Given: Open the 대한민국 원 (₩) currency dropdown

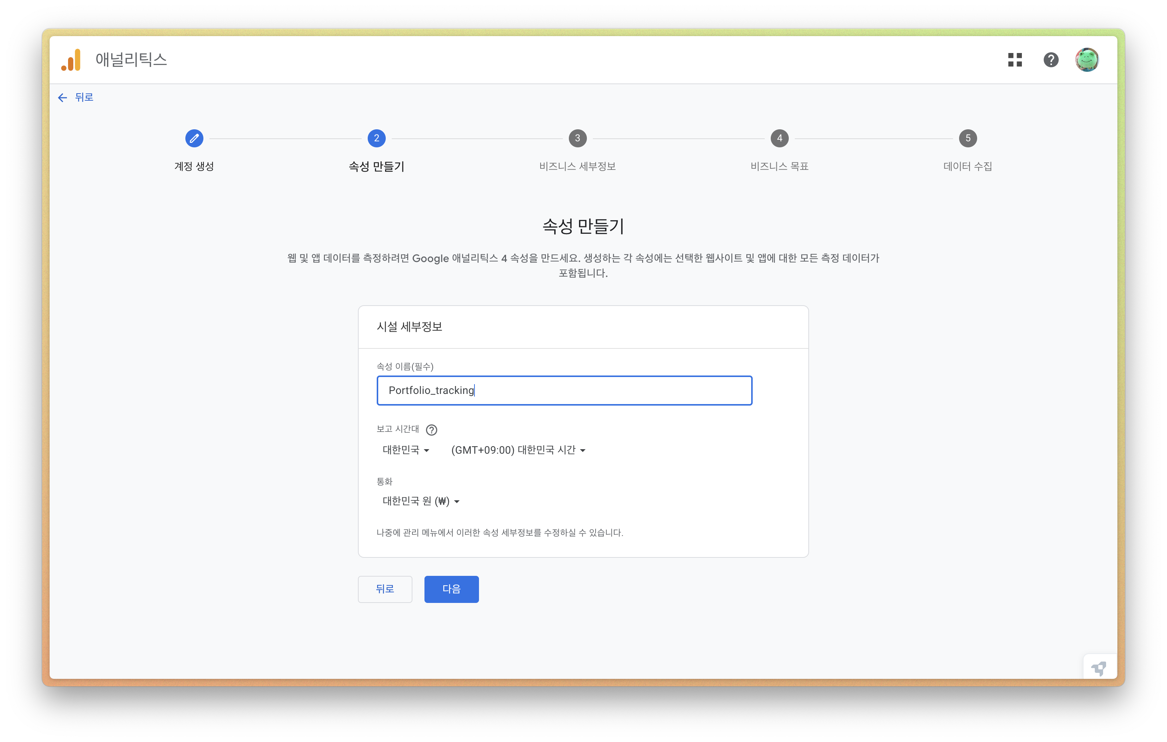Looking at the screenshot, I should [420, 501].
